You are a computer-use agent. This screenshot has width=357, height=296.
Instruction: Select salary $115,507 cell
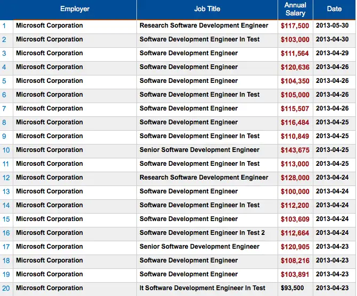(x=295, y=109)
